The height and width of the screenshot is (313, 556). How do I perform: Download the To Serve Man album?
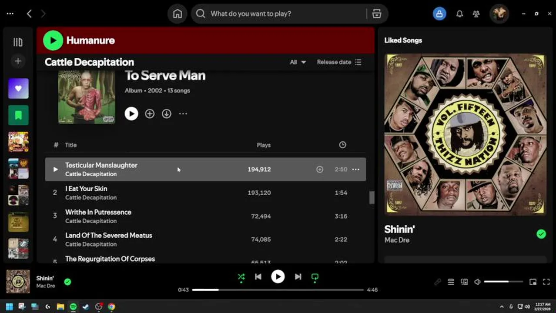tap(167, 113)
